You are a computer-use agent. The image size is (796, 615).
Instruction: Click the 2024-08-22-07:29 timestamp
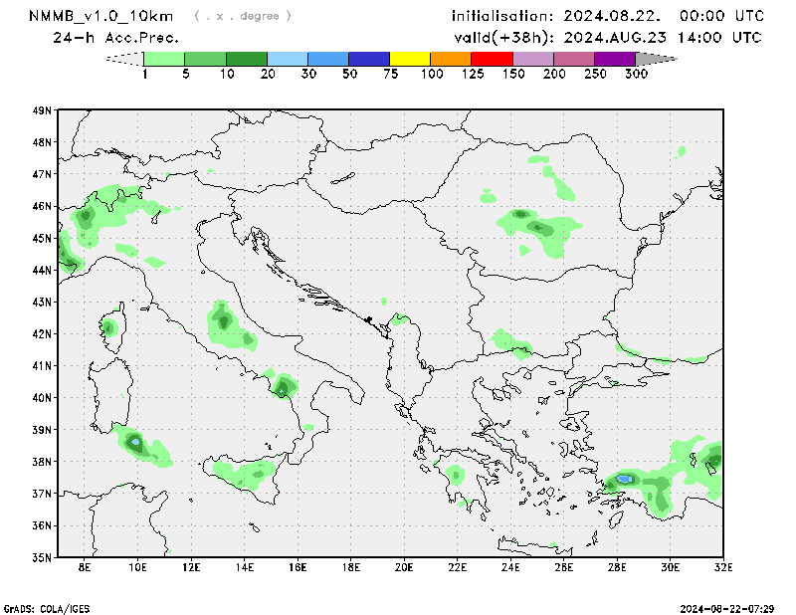coord(727,607)
